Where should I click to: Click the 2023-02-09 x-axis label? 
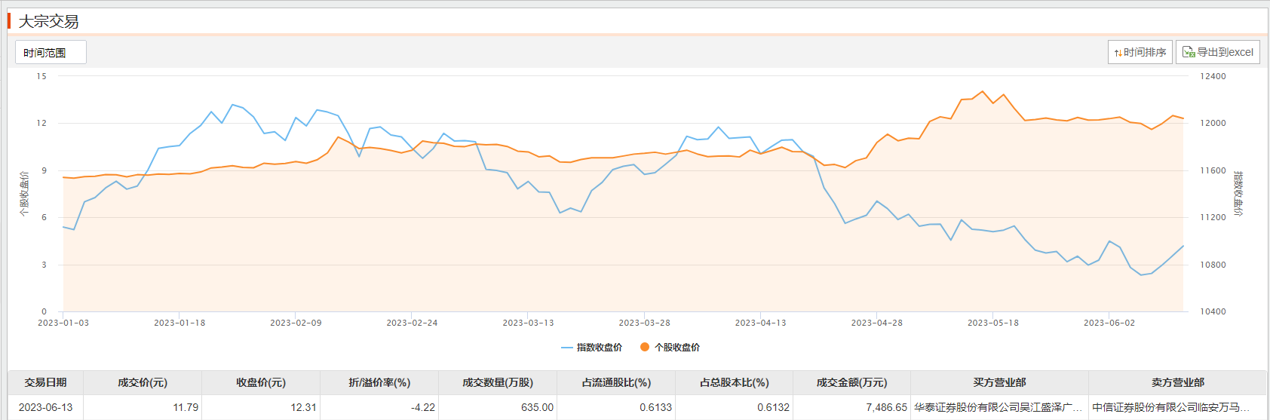click(x=296, y=323)
